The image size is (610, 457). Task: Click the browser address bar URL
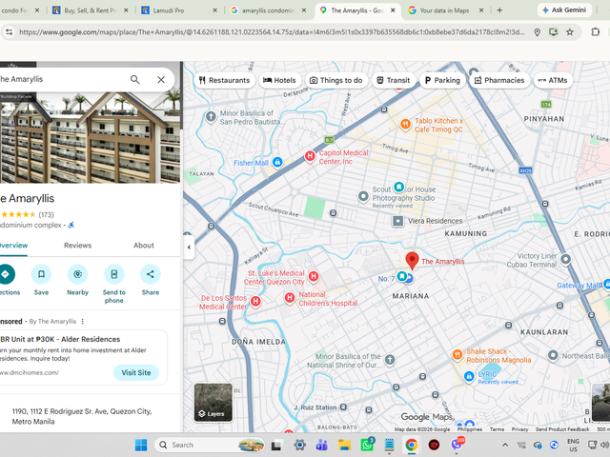pos(272,32)
